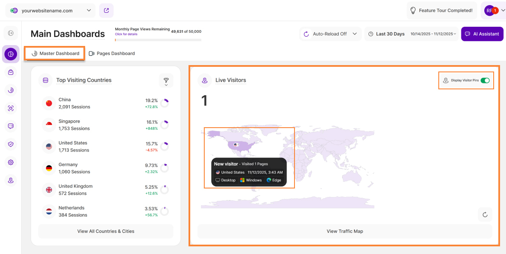The height and width of the screenshot is (254, 506).
Task: Switch to the Pages Dashboard tab
Action: point(111,54)
